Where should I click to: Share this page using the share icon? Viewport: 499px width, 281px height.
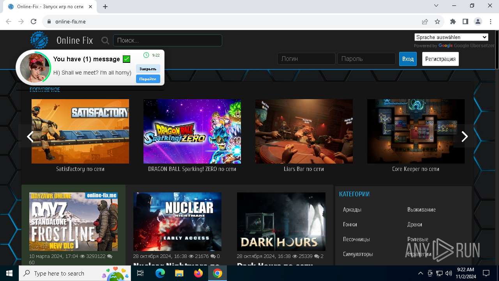[x=425, y=21]
